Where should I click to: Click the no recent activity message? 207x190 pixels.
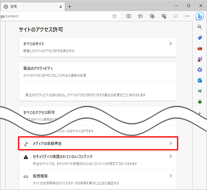tap(85, 95)
